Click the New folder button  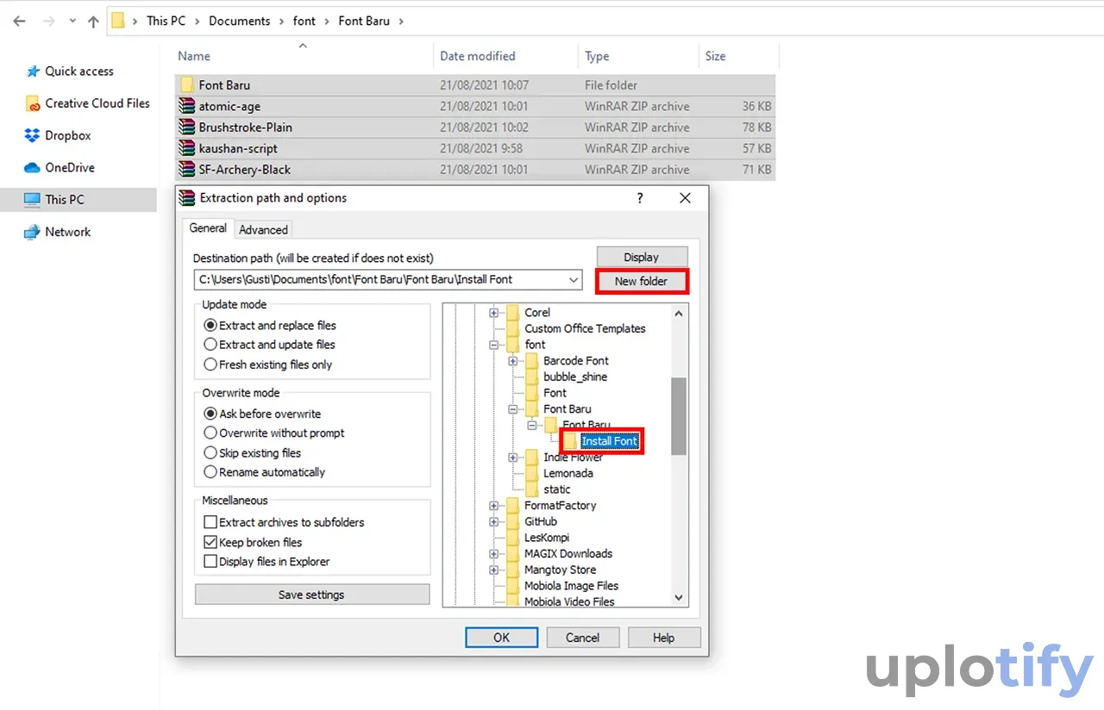pyautogui.click(x=642, y=281)
